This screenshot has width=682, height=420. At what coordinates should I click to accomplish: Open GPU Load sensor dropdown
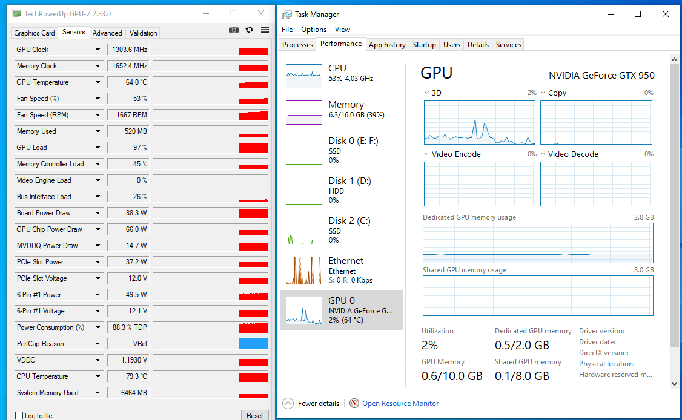click(x=98, y=148)
